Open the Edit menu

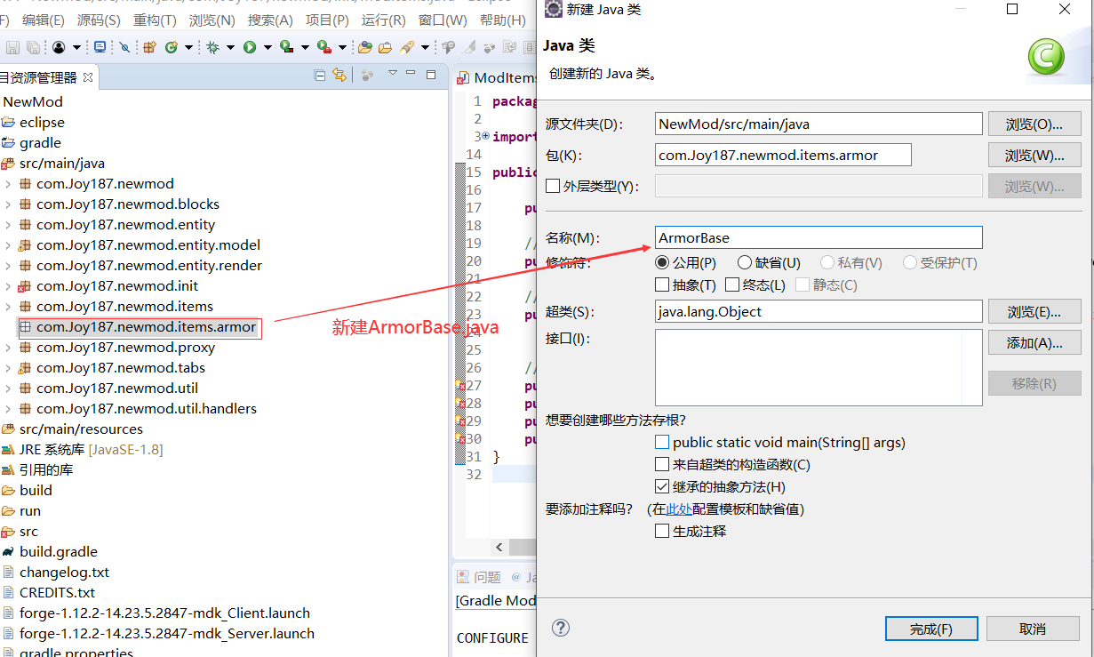43,20
